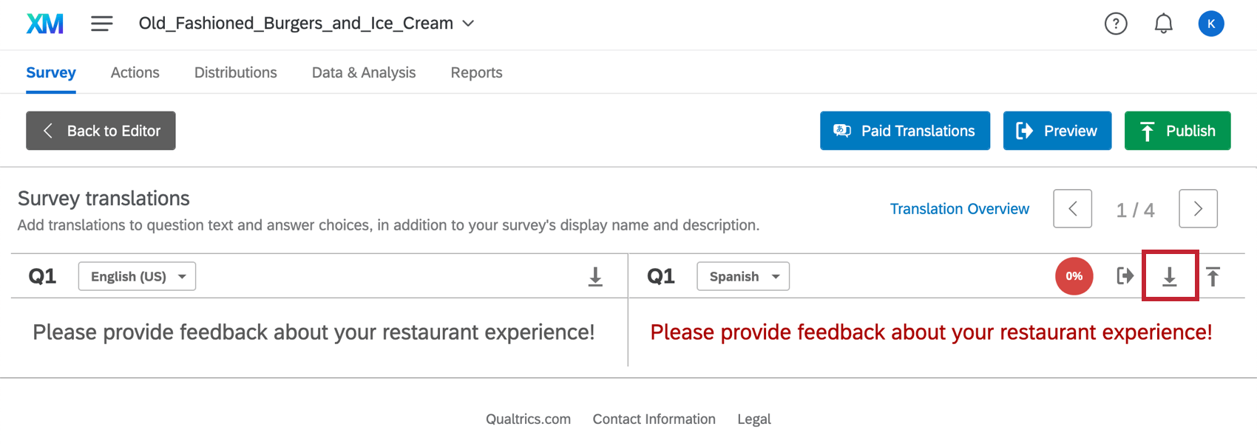Expand the survey name dropdown
Viewport: 1257px width, 446px height.
[468, 24]
